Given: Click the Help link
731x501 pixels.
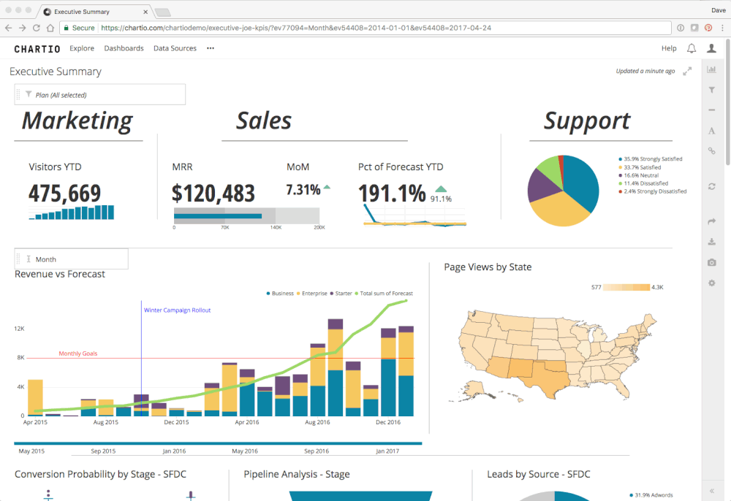Looking at the screenshot, I should (x=669, y=48).
